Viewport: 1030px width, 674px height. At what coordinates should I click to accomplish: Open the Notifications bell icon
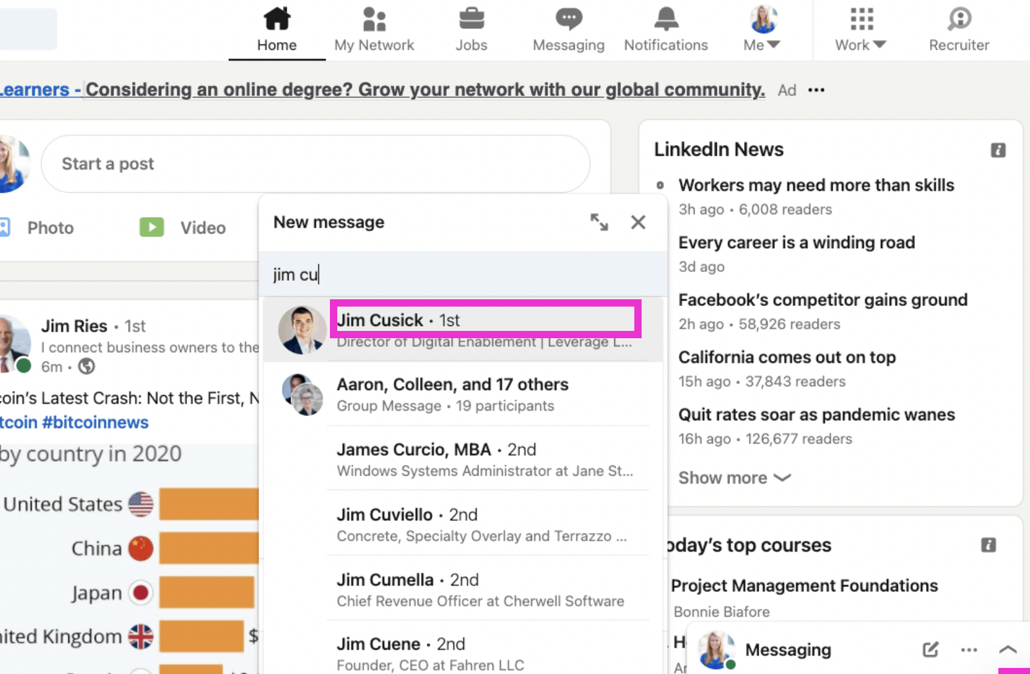666,19
